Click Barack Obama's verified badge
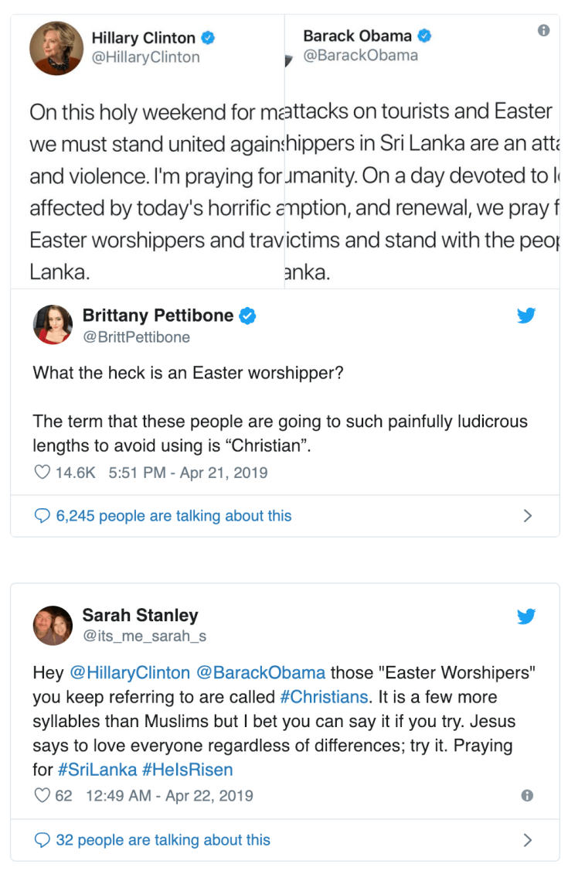This screenshot has height=871, width=568. click(x=423, y=35)
